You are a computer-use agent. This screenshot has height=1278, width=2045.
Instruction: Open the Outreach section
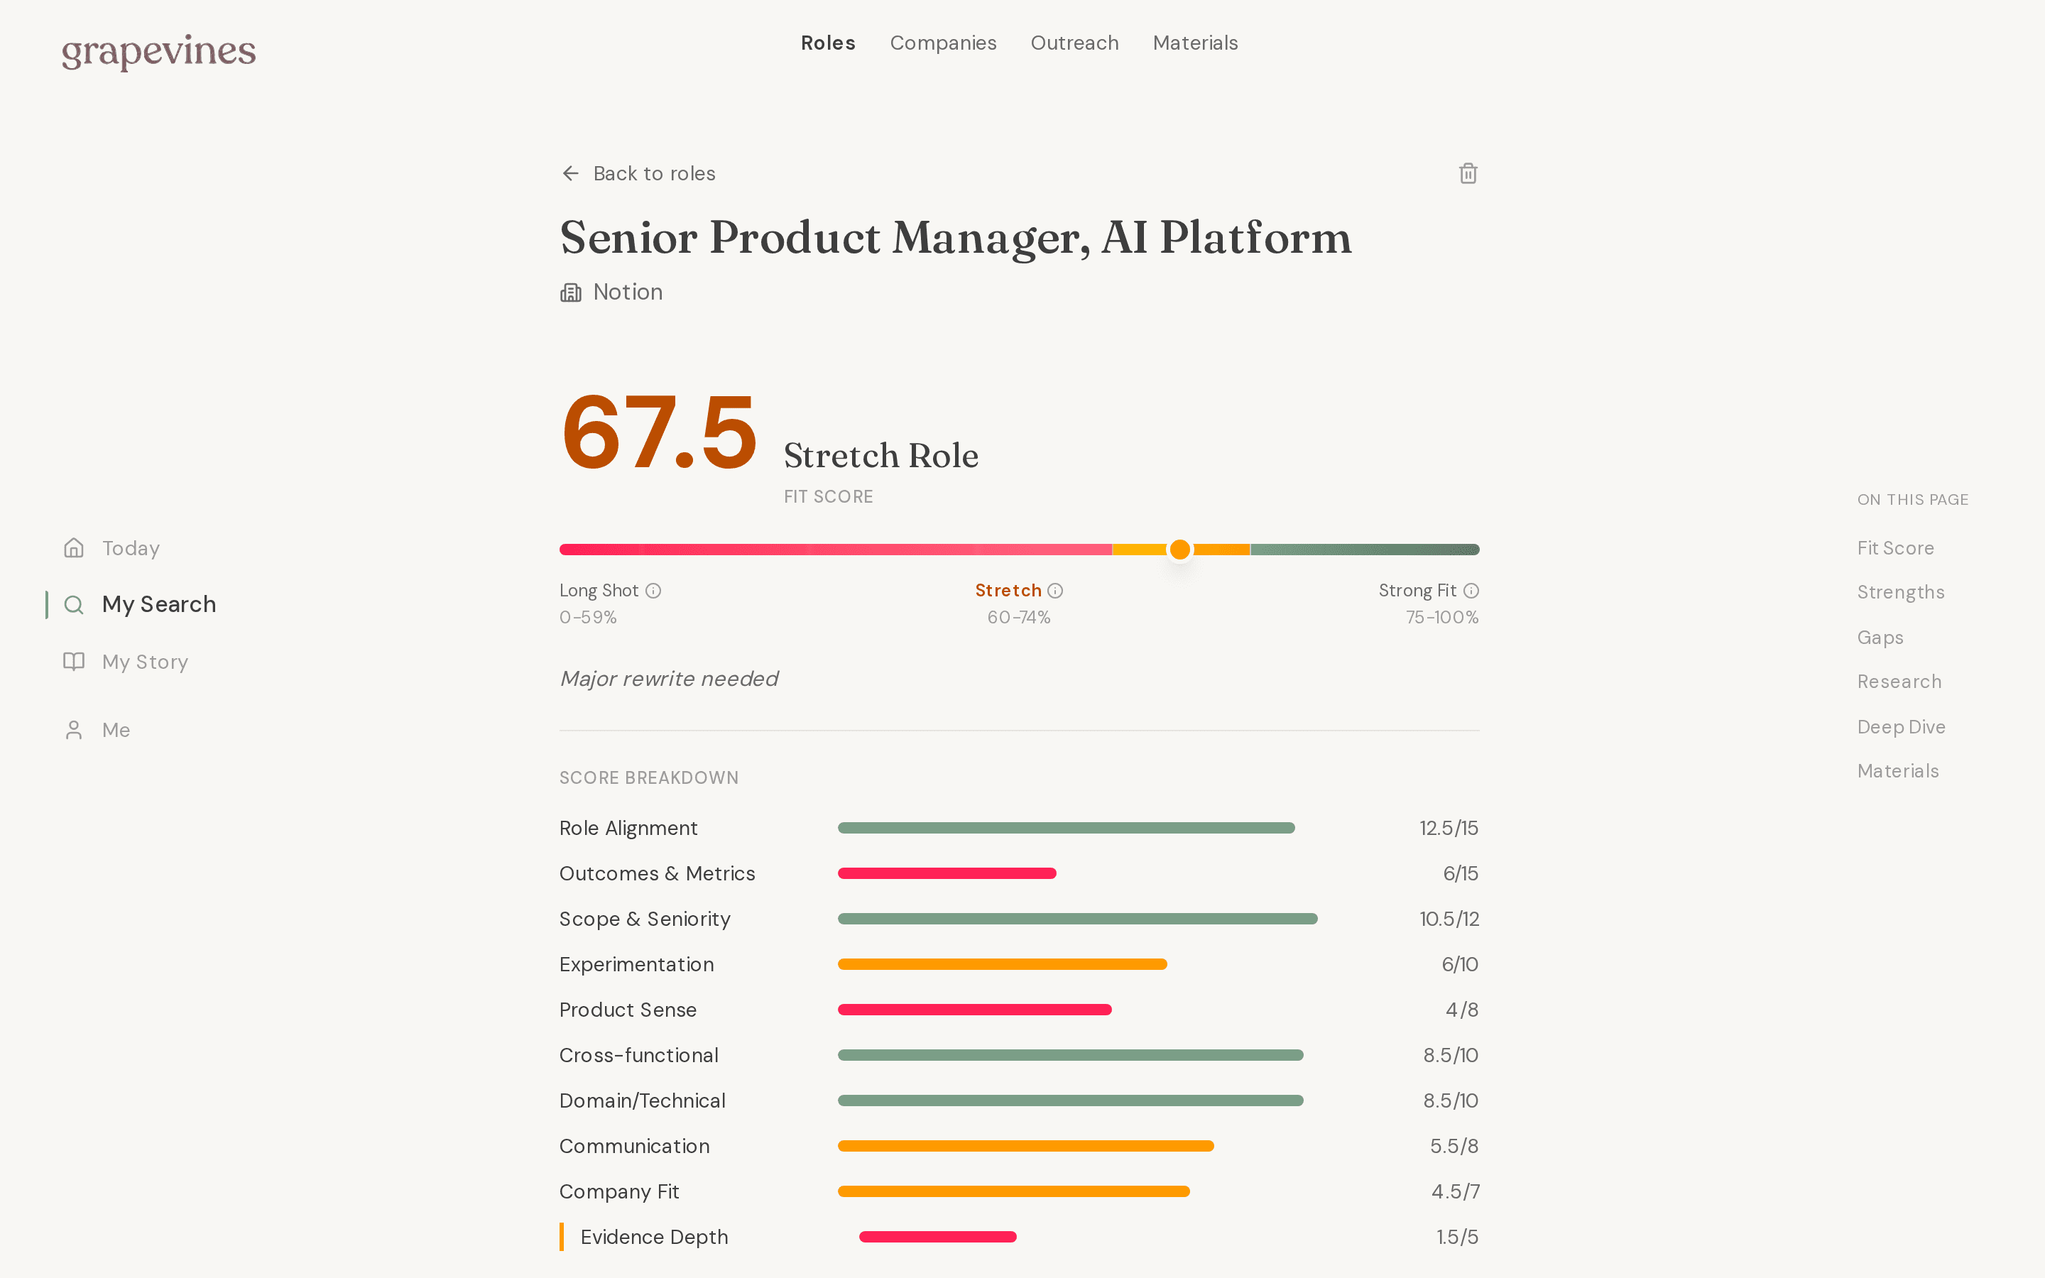1074,43
